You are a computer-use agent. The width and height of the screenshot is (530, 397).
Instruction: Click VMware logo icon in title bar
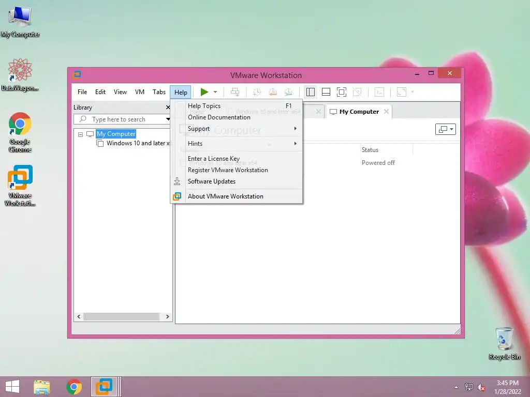coord(77,74)
